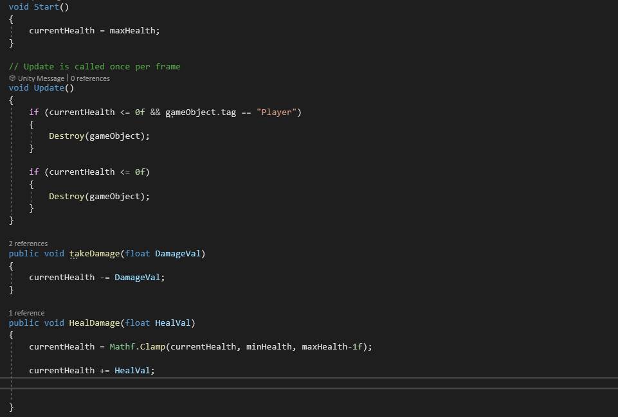This screenshot has width=618, height=417.
Task: Click the takeDamage method name
Action: [x=93, y=254]
